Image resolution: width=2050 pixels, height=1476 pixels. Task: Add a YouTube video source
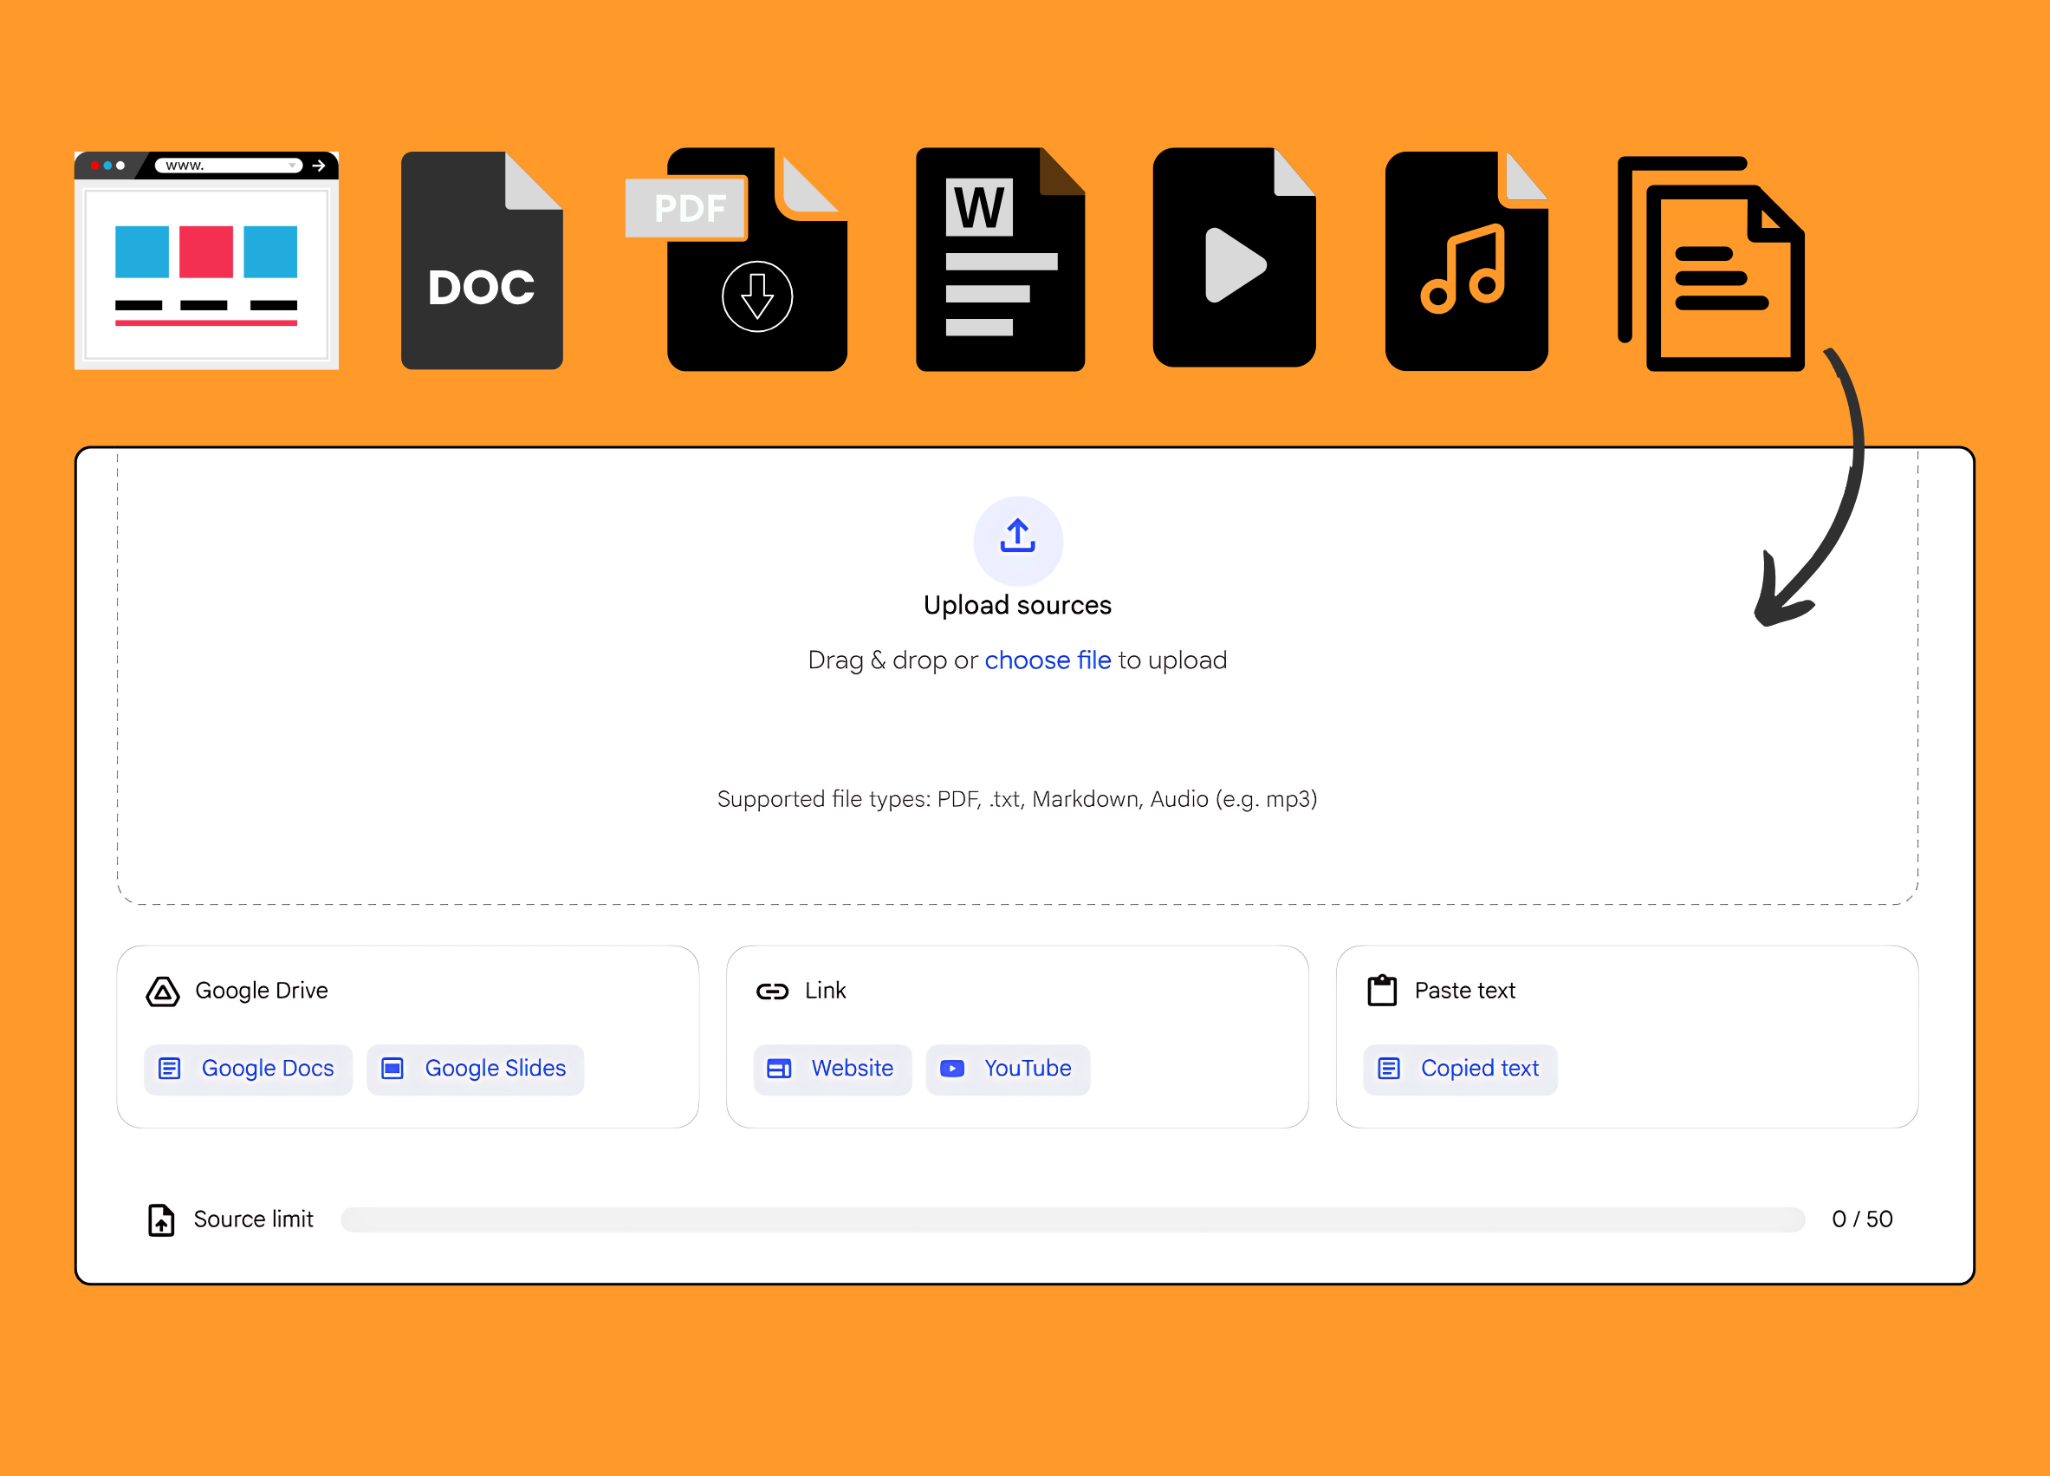1008,1068
